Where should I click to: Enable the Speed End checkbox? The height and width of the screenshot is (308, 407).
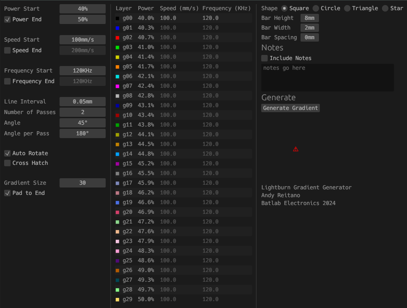point(7,50)
